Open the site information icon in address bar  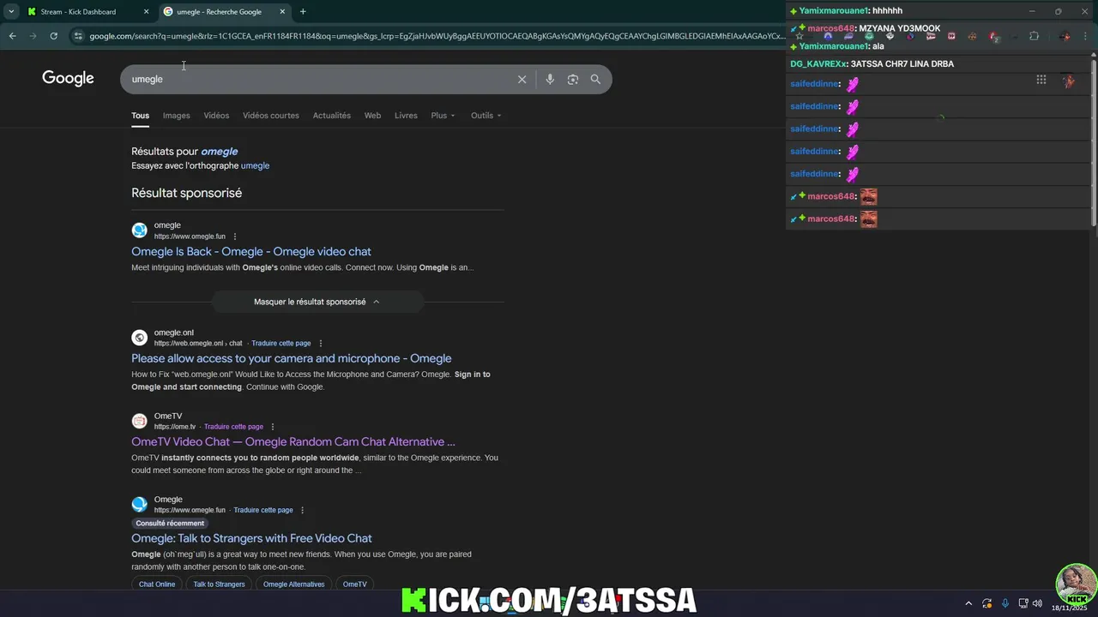coord(78,36)
